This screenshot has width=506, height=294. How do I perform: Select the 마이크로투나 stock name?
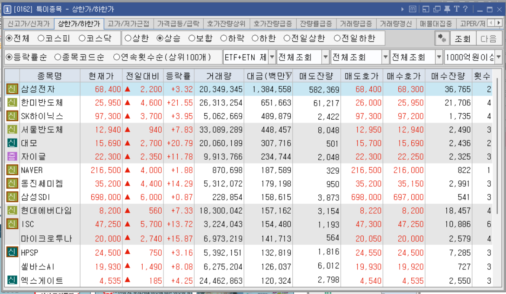tap(46, 238)
